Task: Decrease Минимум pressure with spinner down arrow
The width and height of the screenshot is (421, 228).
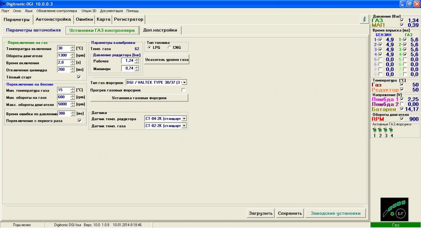Action: 136,70
